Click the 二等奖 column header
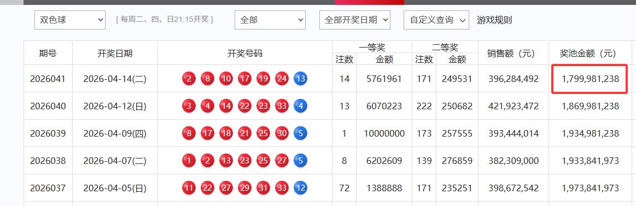The height and width of the screenshot is (206, 636). pyautogui.click(x=445, y=47)
